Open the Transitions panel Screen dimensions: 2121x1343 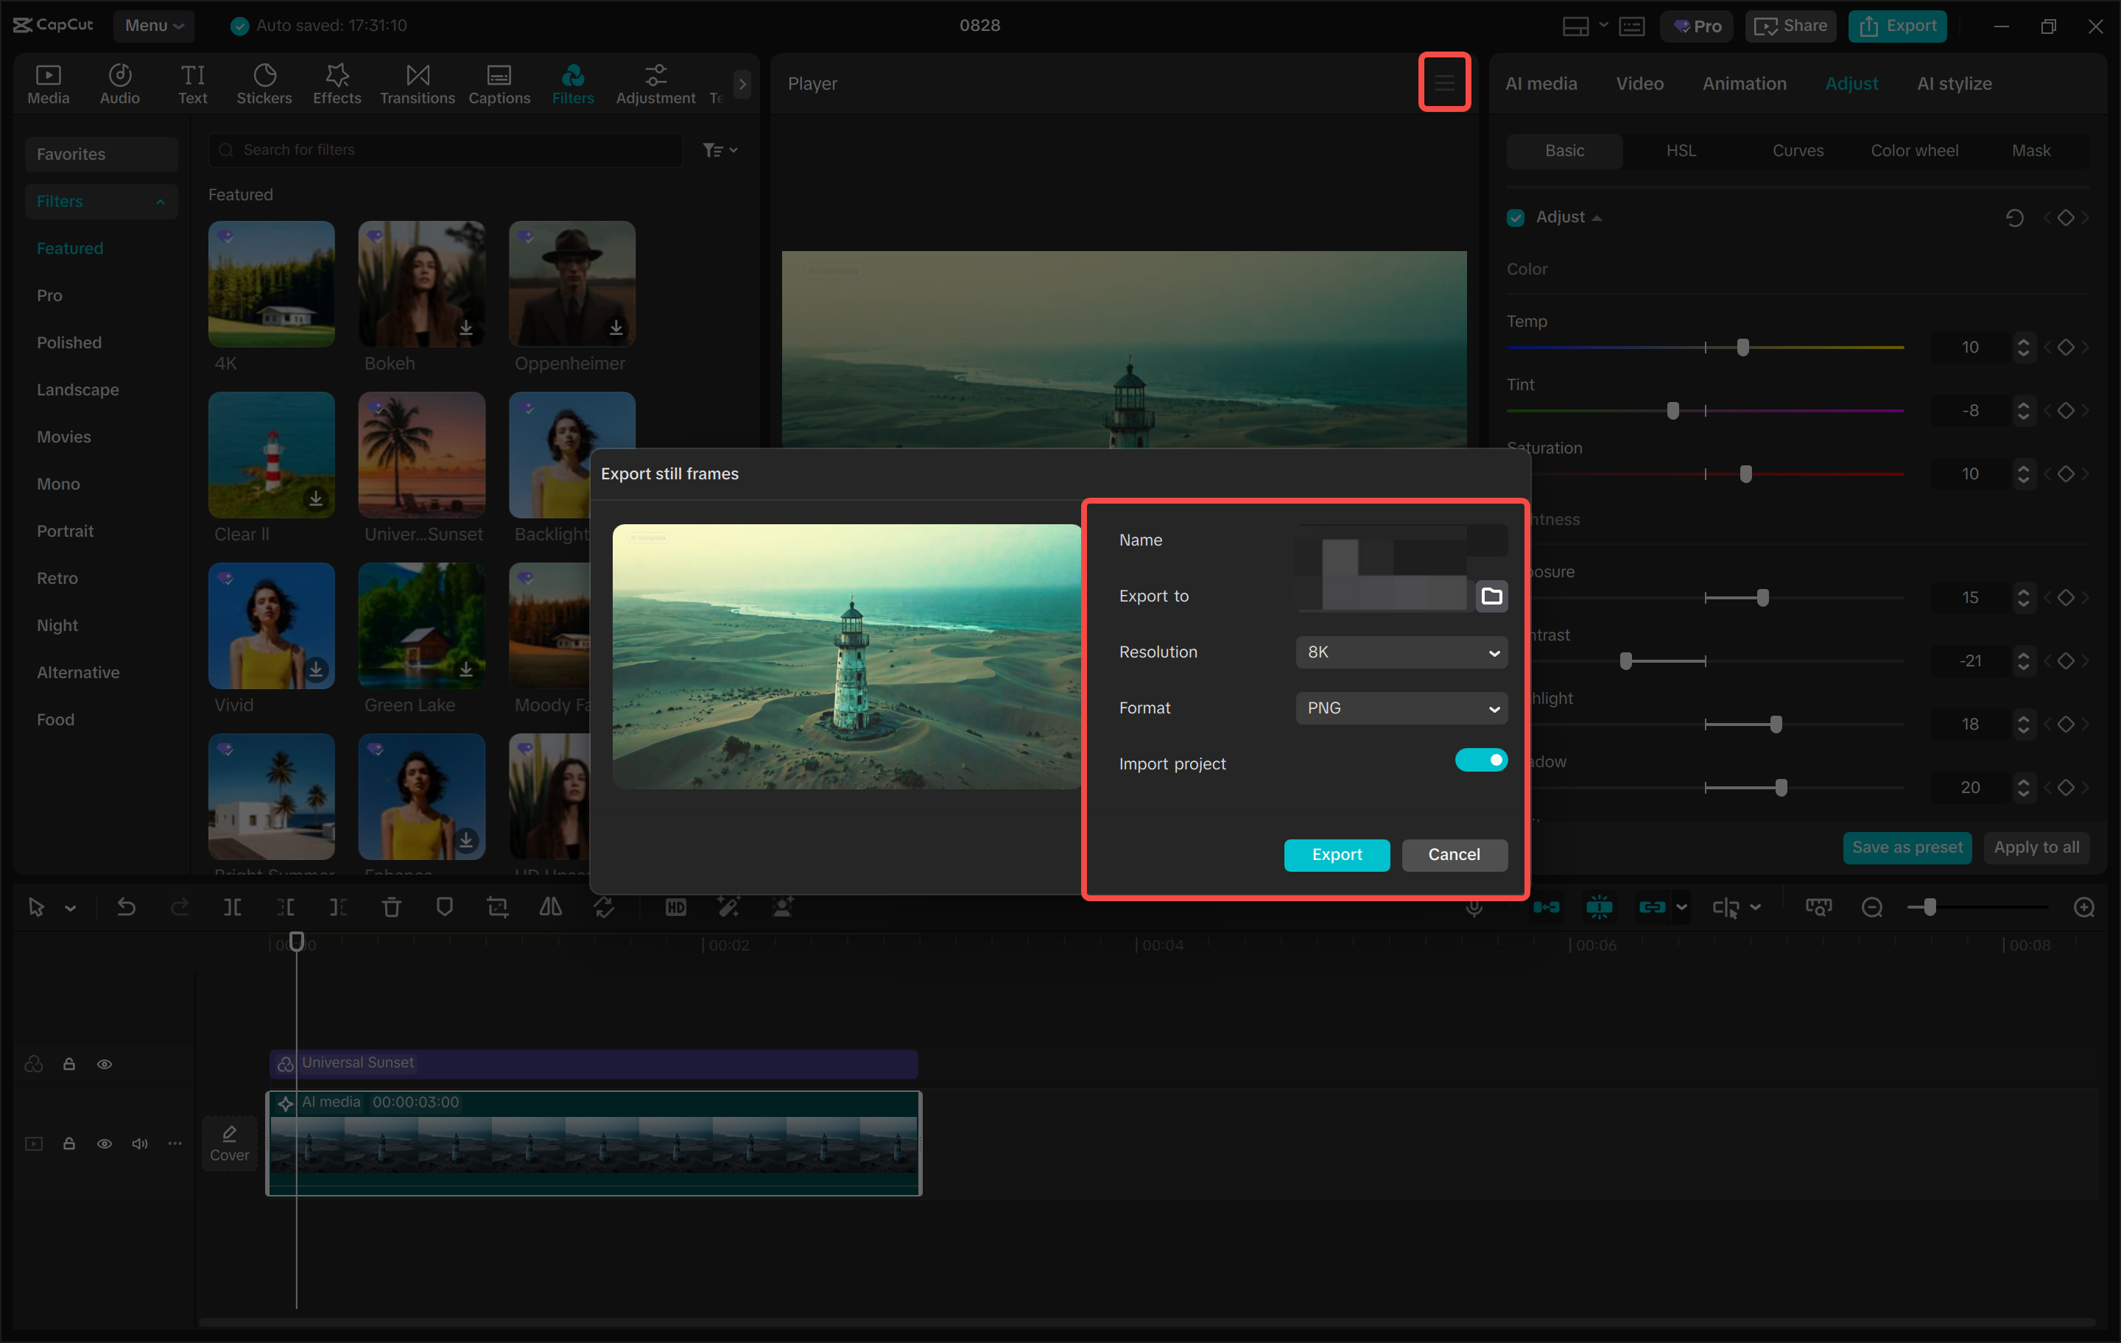(417, 82)
